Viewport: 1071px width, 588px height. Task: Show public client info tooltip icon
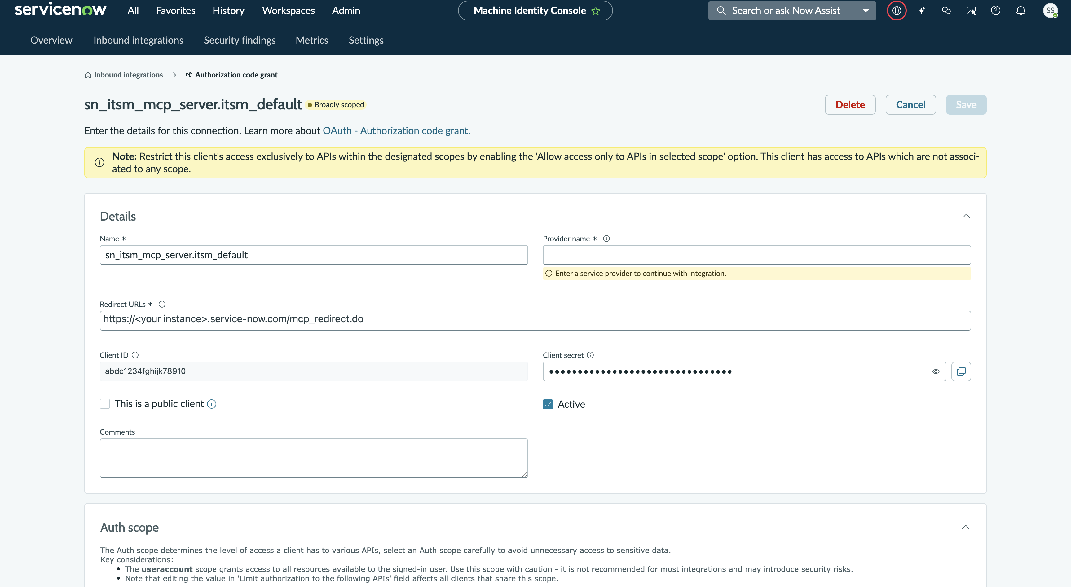point(212,404)
